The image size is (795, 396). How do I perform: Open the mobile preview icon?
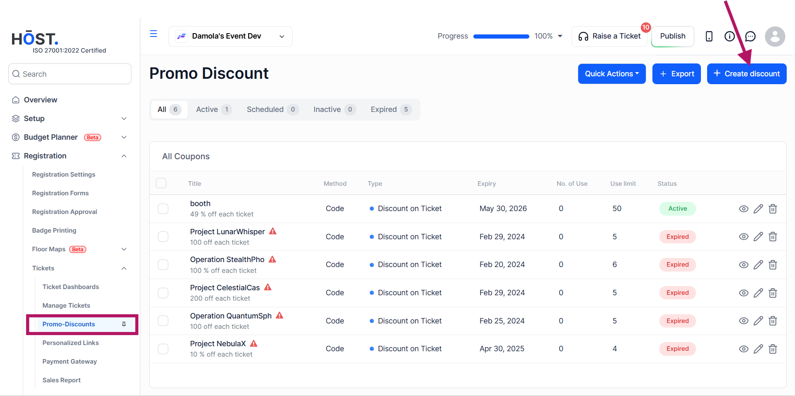709,36
